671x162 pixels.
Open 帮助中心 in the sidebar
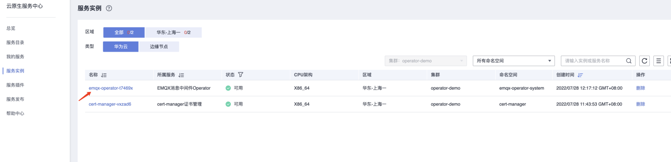(15, 113)
